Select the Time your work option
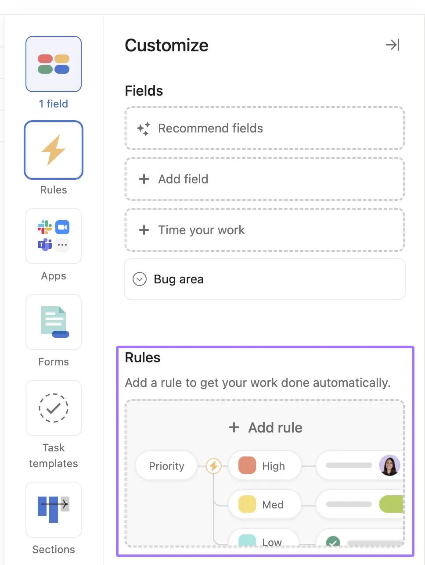425x565 pixels. pyautogui.click(x=264, y=230)
